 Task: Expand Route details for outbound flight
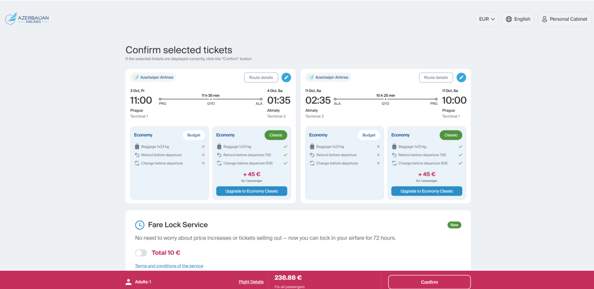(x=261, y=78)
